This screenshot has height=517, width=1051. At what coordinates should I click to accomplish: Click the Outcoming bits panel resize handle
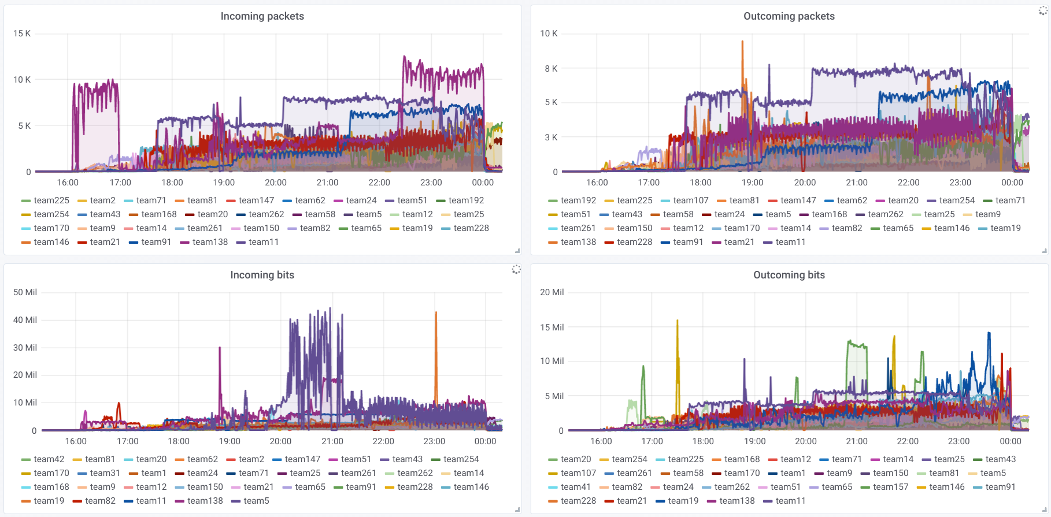(x=1044, y=509)
